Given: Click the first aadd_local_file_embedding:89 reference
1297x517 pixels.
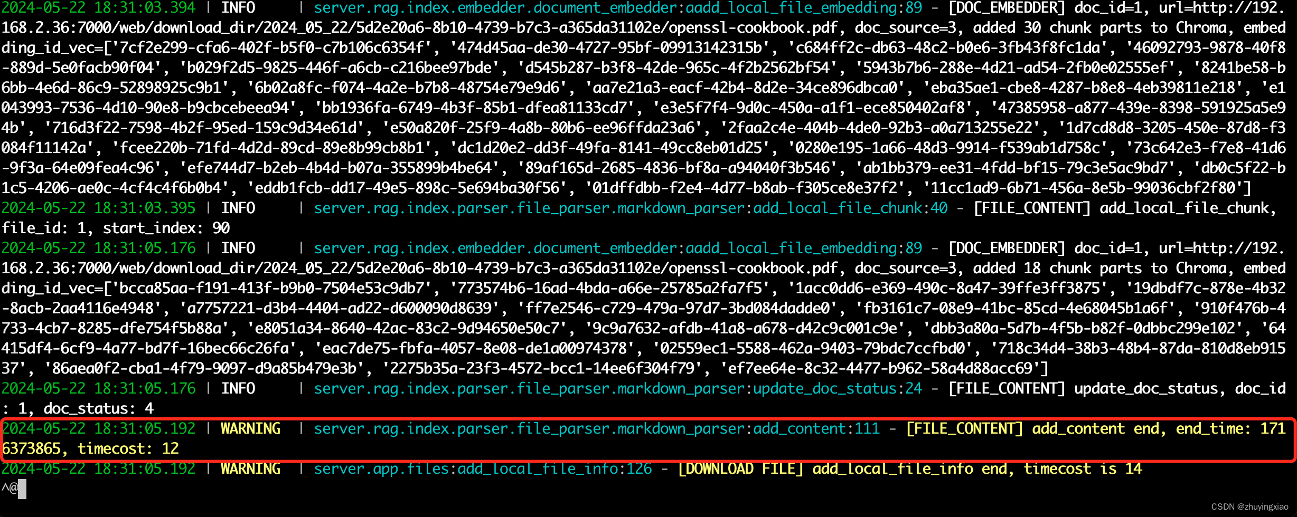Looking at the screenshot, I should click(804, 8).
